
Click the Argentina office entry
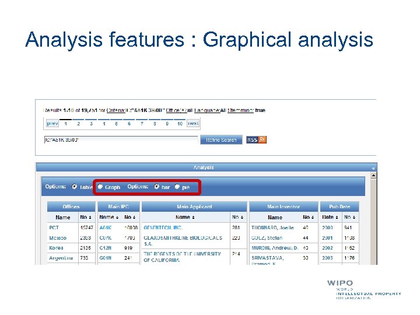pyautogui.click(x=61, y=258)
